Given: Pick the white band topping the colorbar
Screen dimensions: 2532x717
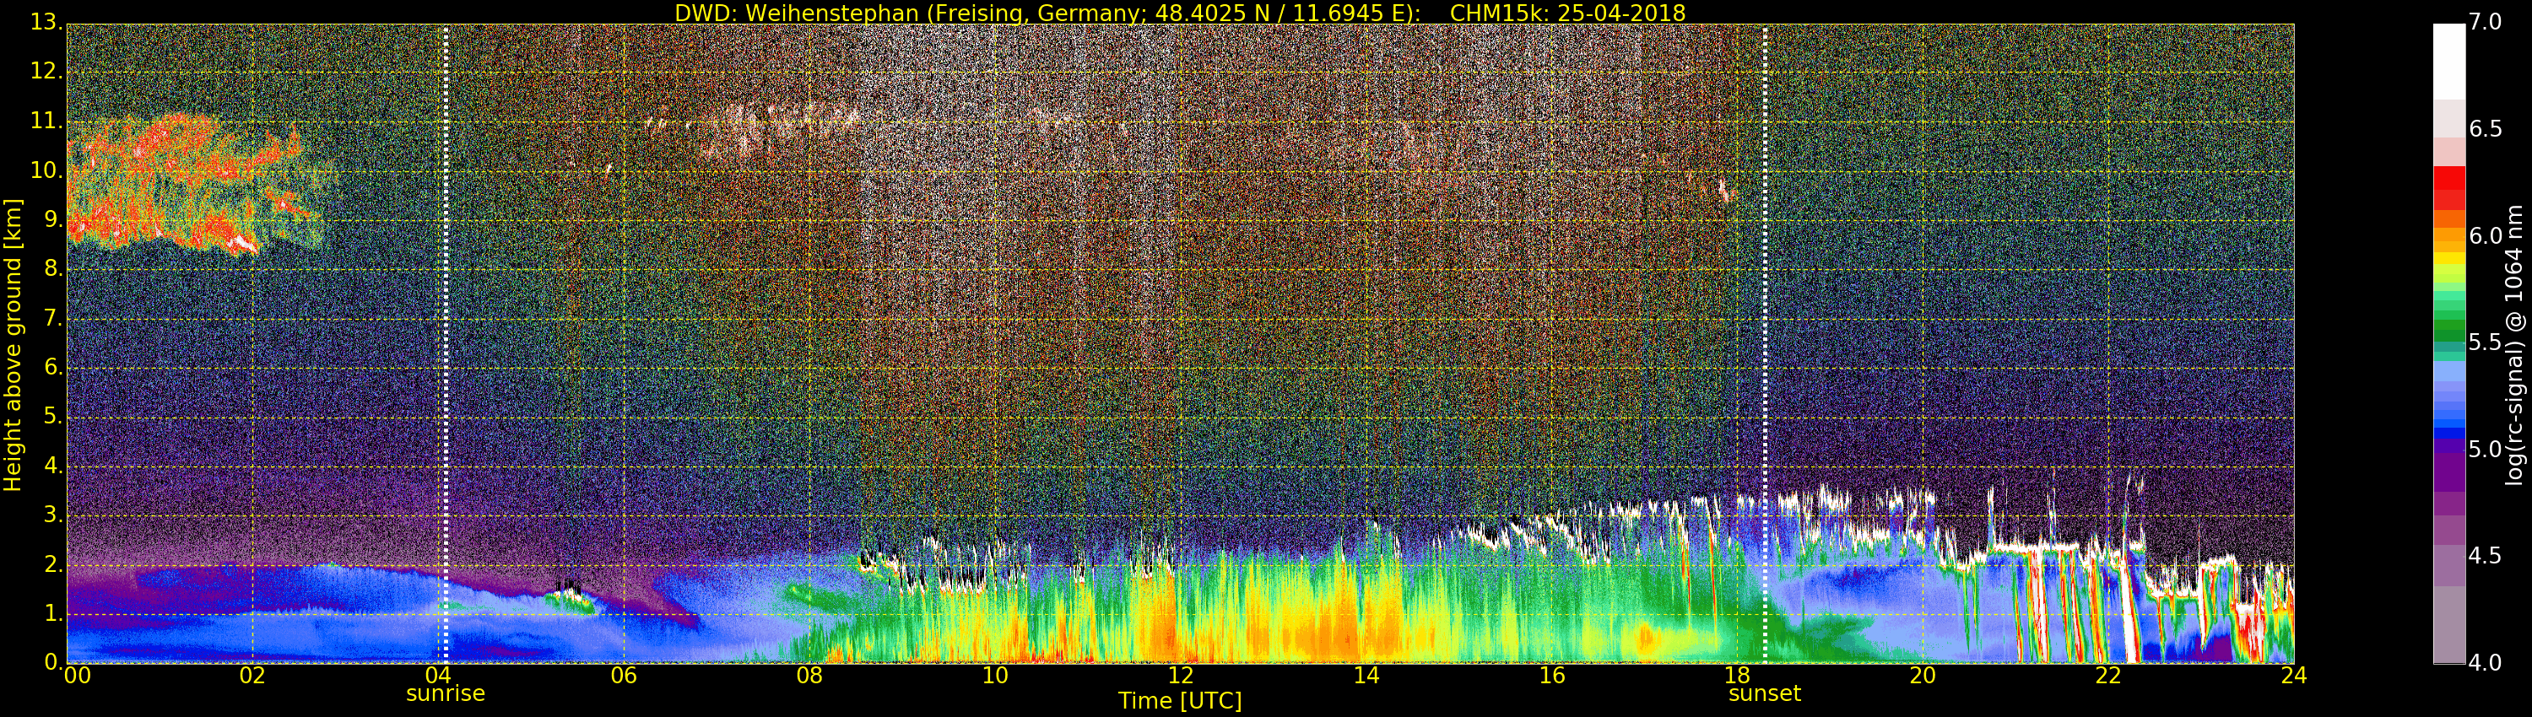Looking at the screenshot, I should [2448, 61].
